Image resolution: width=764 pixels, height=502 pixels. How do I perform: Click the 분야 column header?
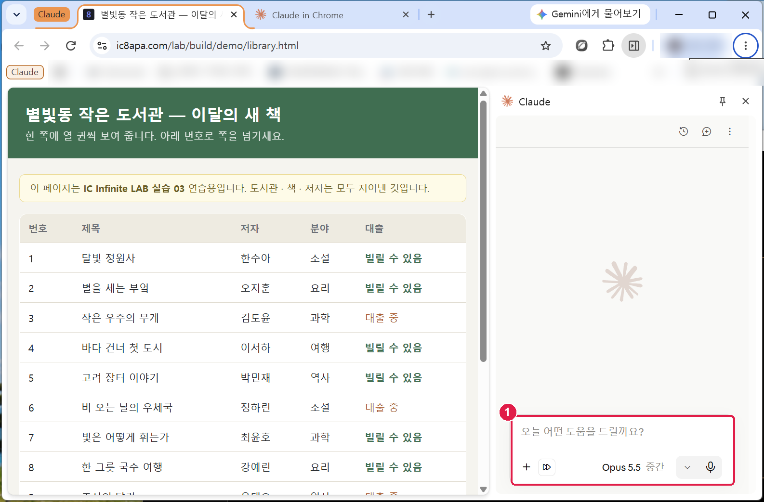click(x=319, y=229)
